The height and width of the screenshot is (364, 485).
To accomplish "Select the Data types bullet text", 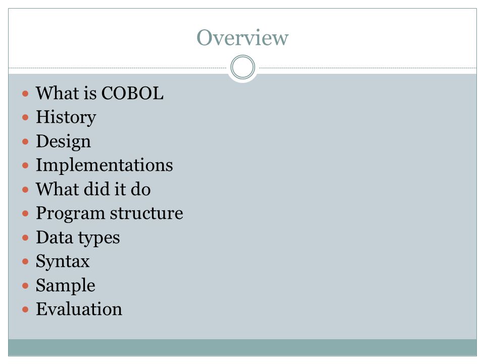I will (78, 238).
